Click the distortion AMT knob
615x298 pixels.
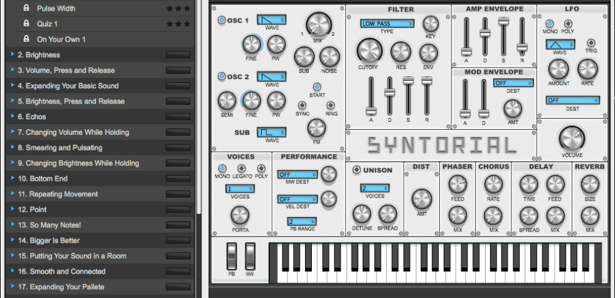pos(422,199)
